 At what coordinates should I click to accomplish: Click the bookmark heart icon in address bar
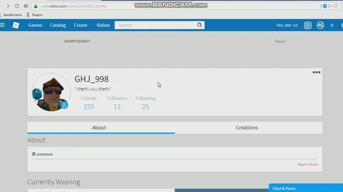point(336,6)
